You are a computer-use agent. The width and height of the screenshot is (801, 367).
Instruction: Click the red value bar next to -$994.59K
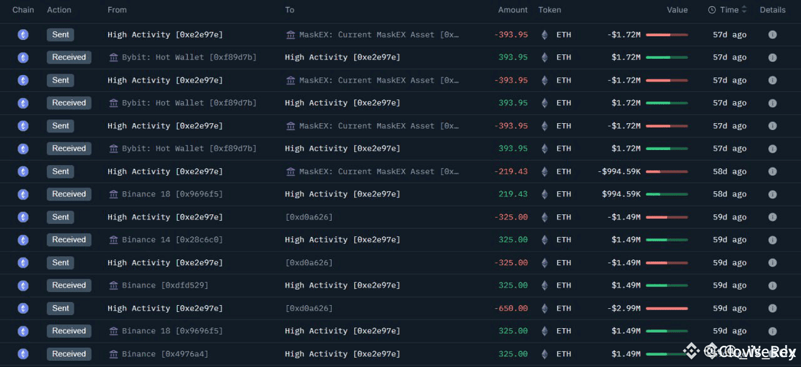pos(666,171)
